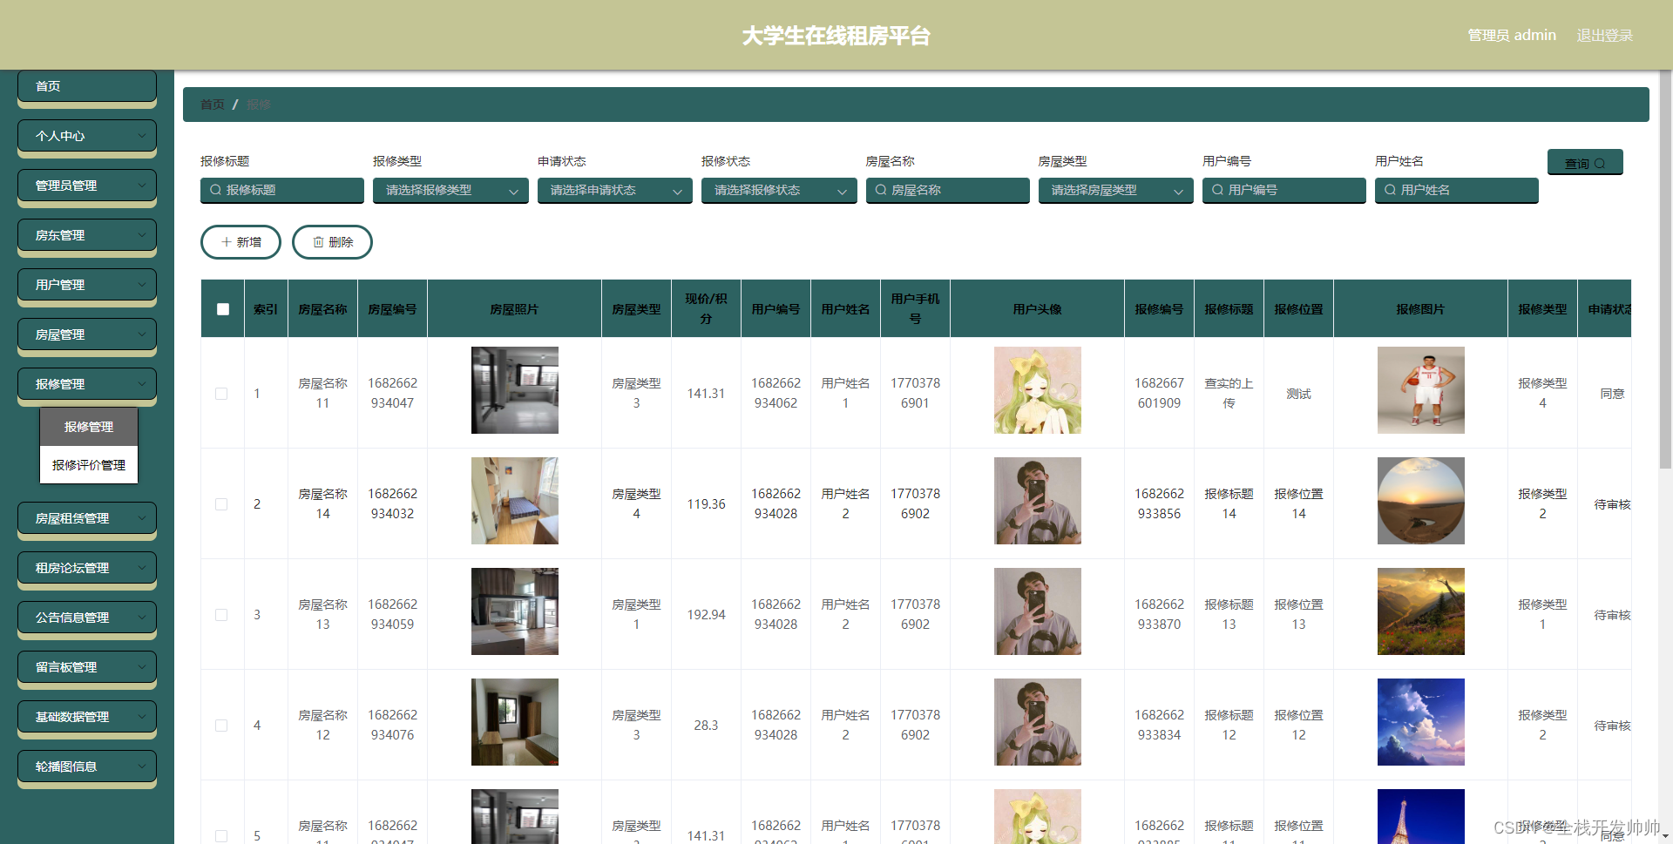Viewport: 1673px width, 844px height.
Task: Open the 请选择申请状态 dropdown
Action: [x=614, y=190]
